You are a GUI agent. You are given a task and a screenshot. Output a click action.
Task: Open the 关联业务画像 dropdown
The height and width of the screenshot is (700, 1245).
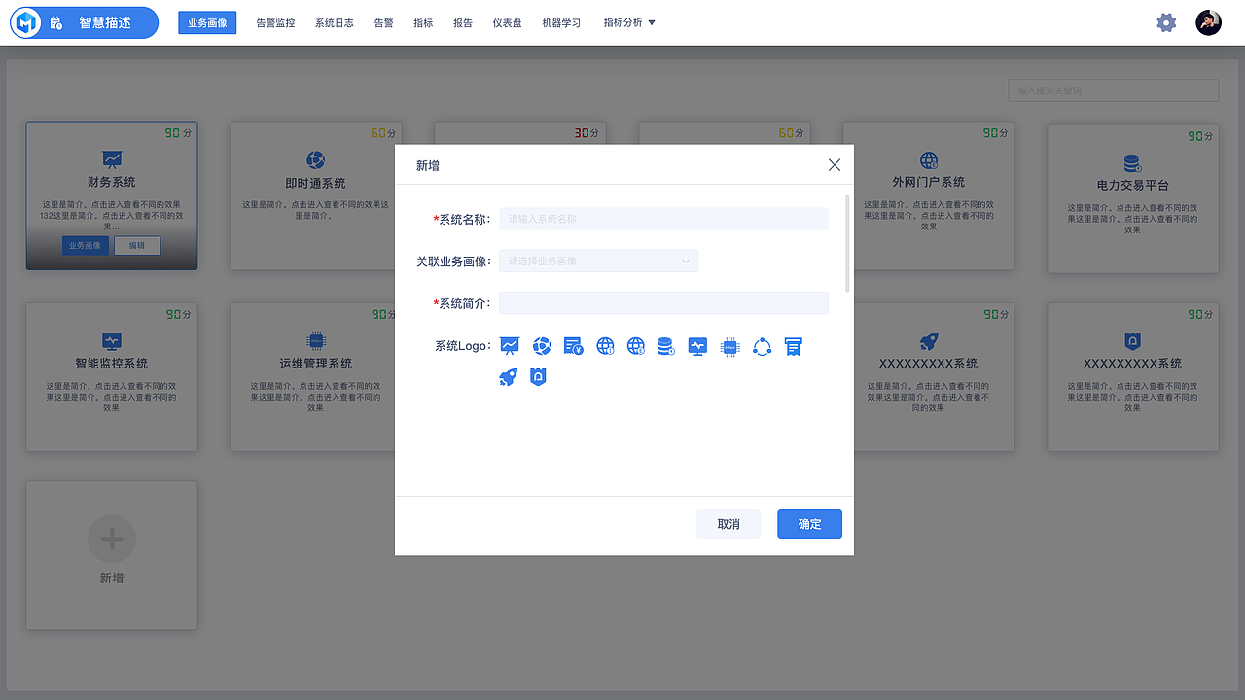click(598, 261)
